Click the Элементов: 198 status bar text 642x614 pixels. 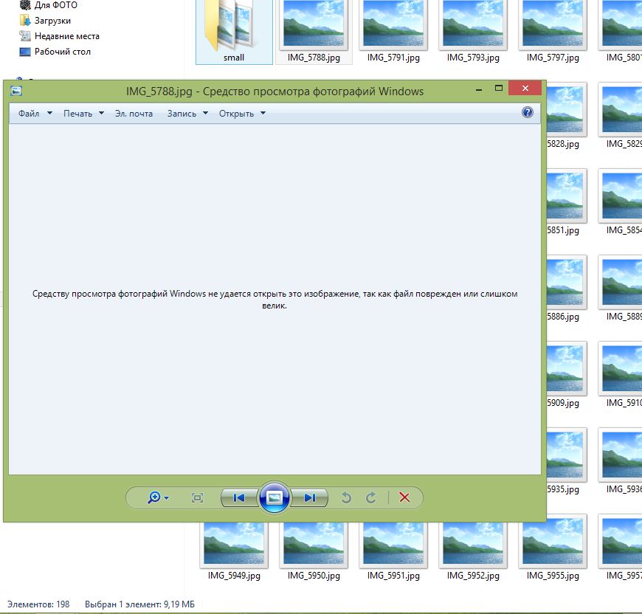38,604
